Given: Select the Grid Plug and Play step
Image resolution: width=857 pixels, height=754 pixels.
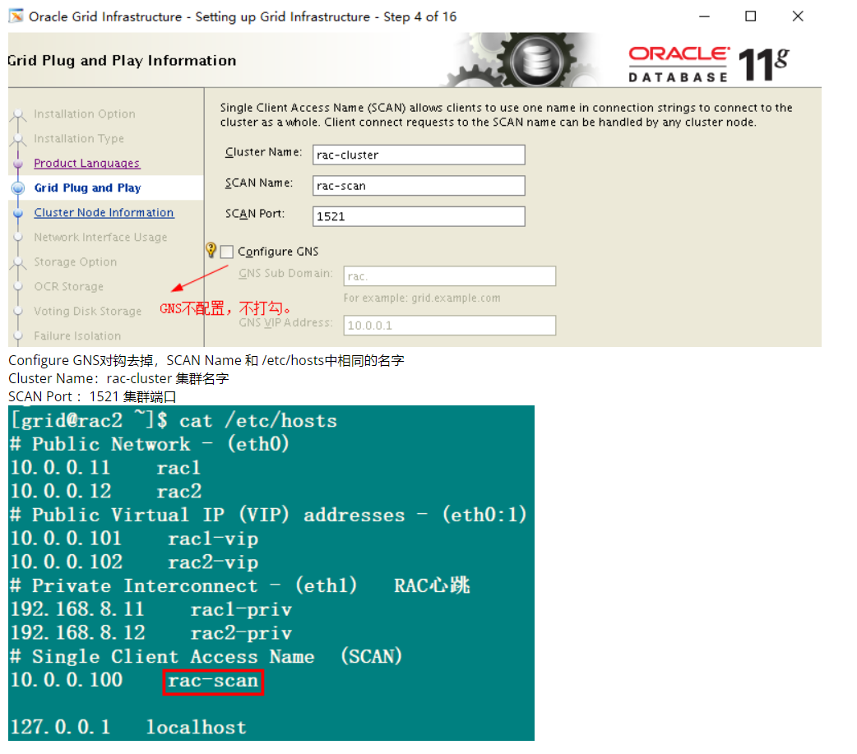Looking at the screenshot, I should click(x=87, y=188).
